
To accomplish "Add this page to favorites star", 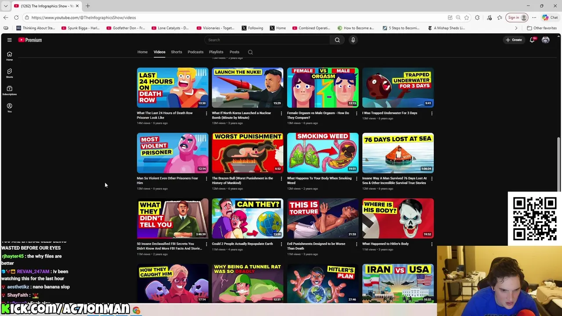I will [x=466, y=18].
